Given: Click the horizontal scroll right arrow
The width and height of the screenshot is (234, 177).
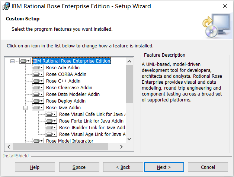Looking at the screenshot, I should coord(121,147).
